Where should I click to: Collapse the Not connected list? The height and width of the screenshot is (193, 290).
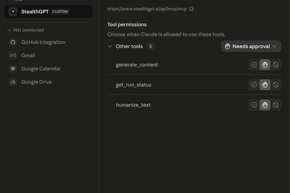click(x=9, y=30)
